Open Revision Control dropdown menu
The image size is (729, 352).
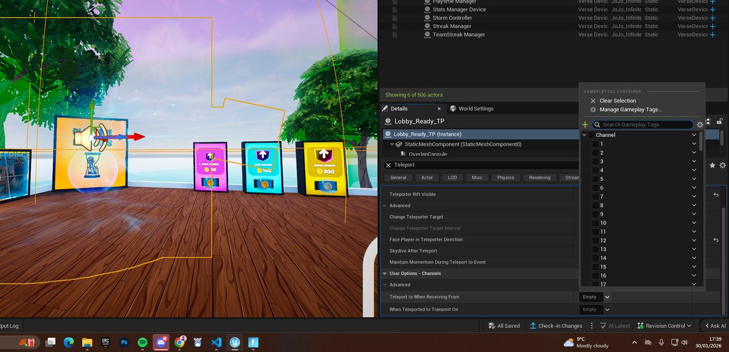point(663,326)
